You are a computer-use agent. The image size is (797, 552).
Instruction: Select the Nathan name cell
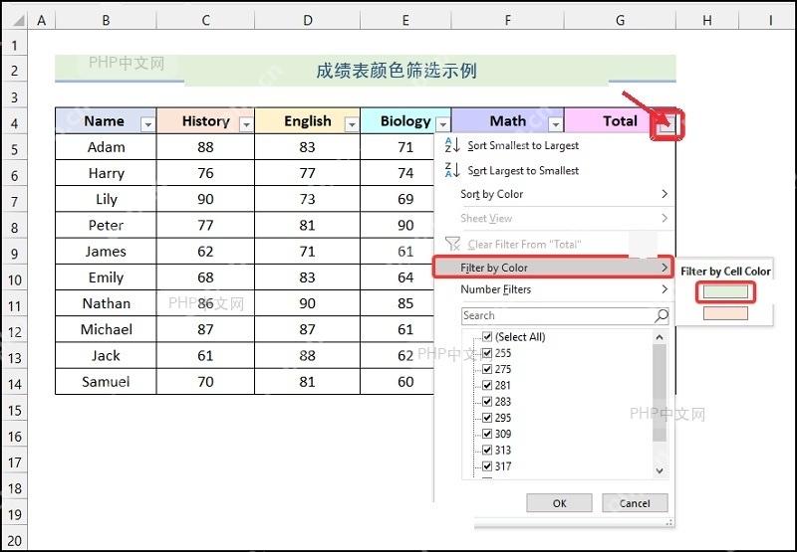pos(106,303)
